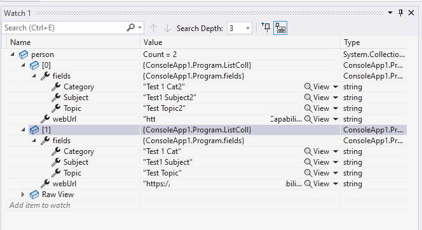The height and width of the screenshot is (230, 422).
Task: Select value "Test1 Subject2"
Action: [x=170, y=98]
